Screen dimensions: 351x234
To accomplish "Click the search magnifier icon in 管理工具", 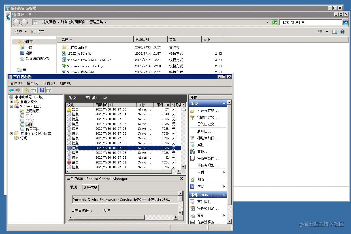I will point(345,22).
